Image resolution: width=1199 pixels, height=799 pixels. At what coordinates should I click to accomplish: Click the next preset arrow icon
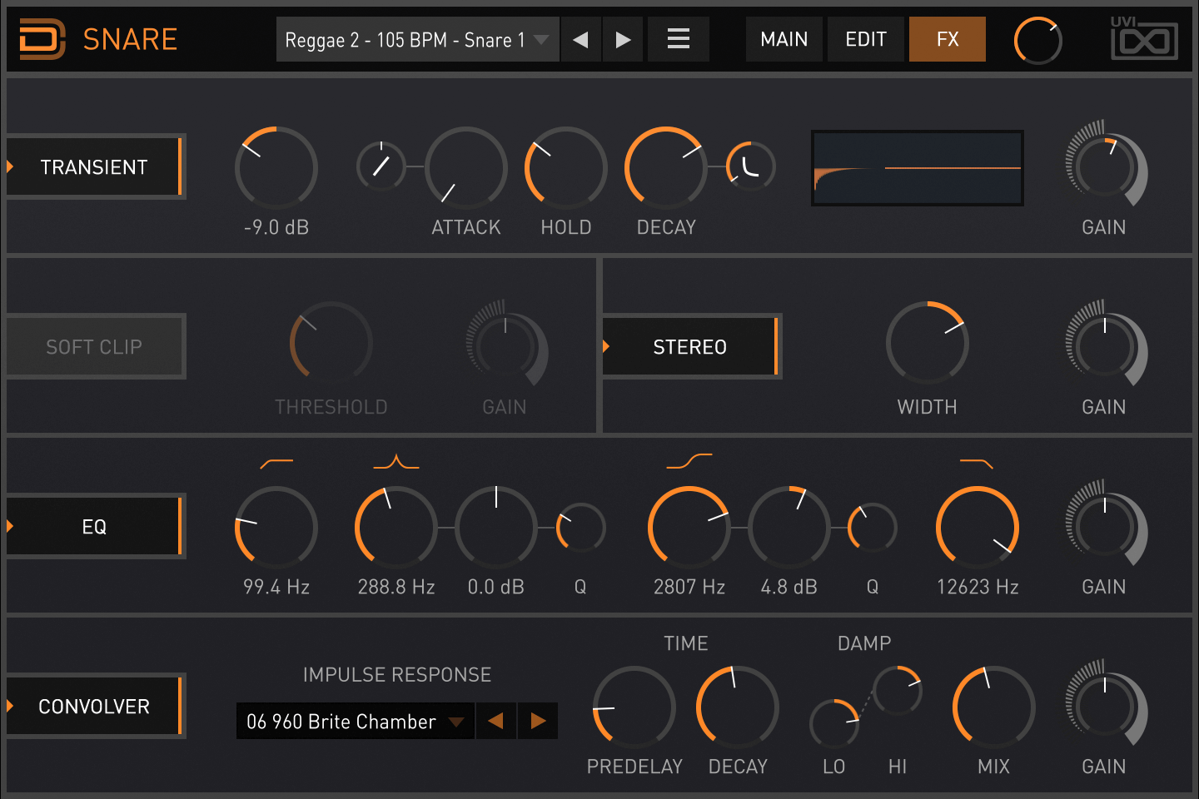(x=623, y=39)
